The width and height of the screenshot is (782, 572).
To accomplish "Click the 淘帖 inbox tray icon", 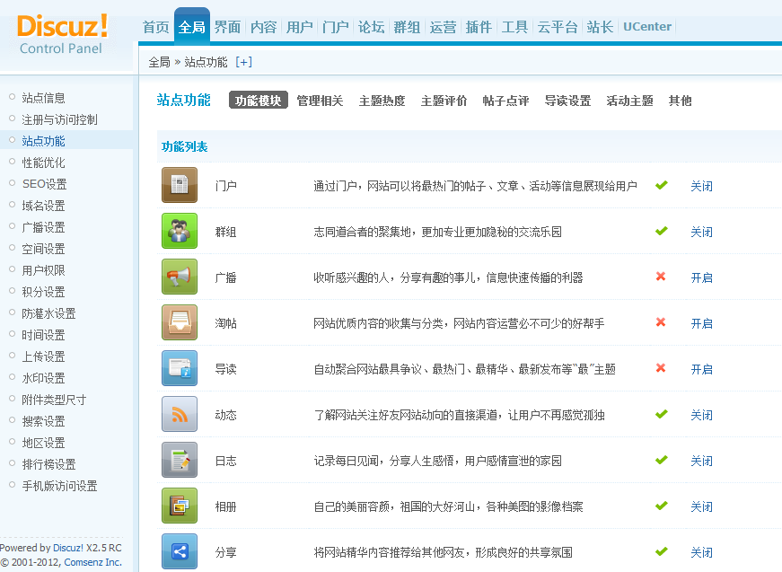I will pos(180,322).
